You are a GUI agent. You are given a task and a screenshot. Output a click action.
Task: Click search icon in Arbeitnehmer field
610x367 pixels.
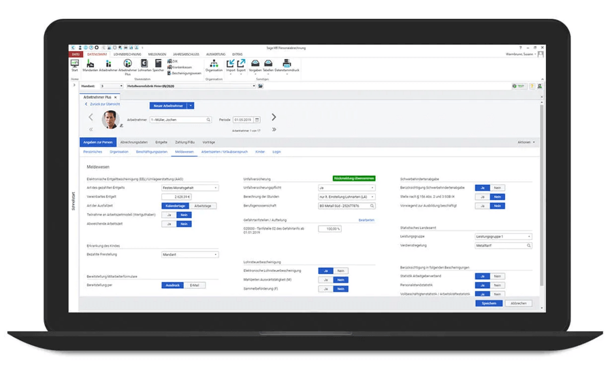click(x=208, y=120)
